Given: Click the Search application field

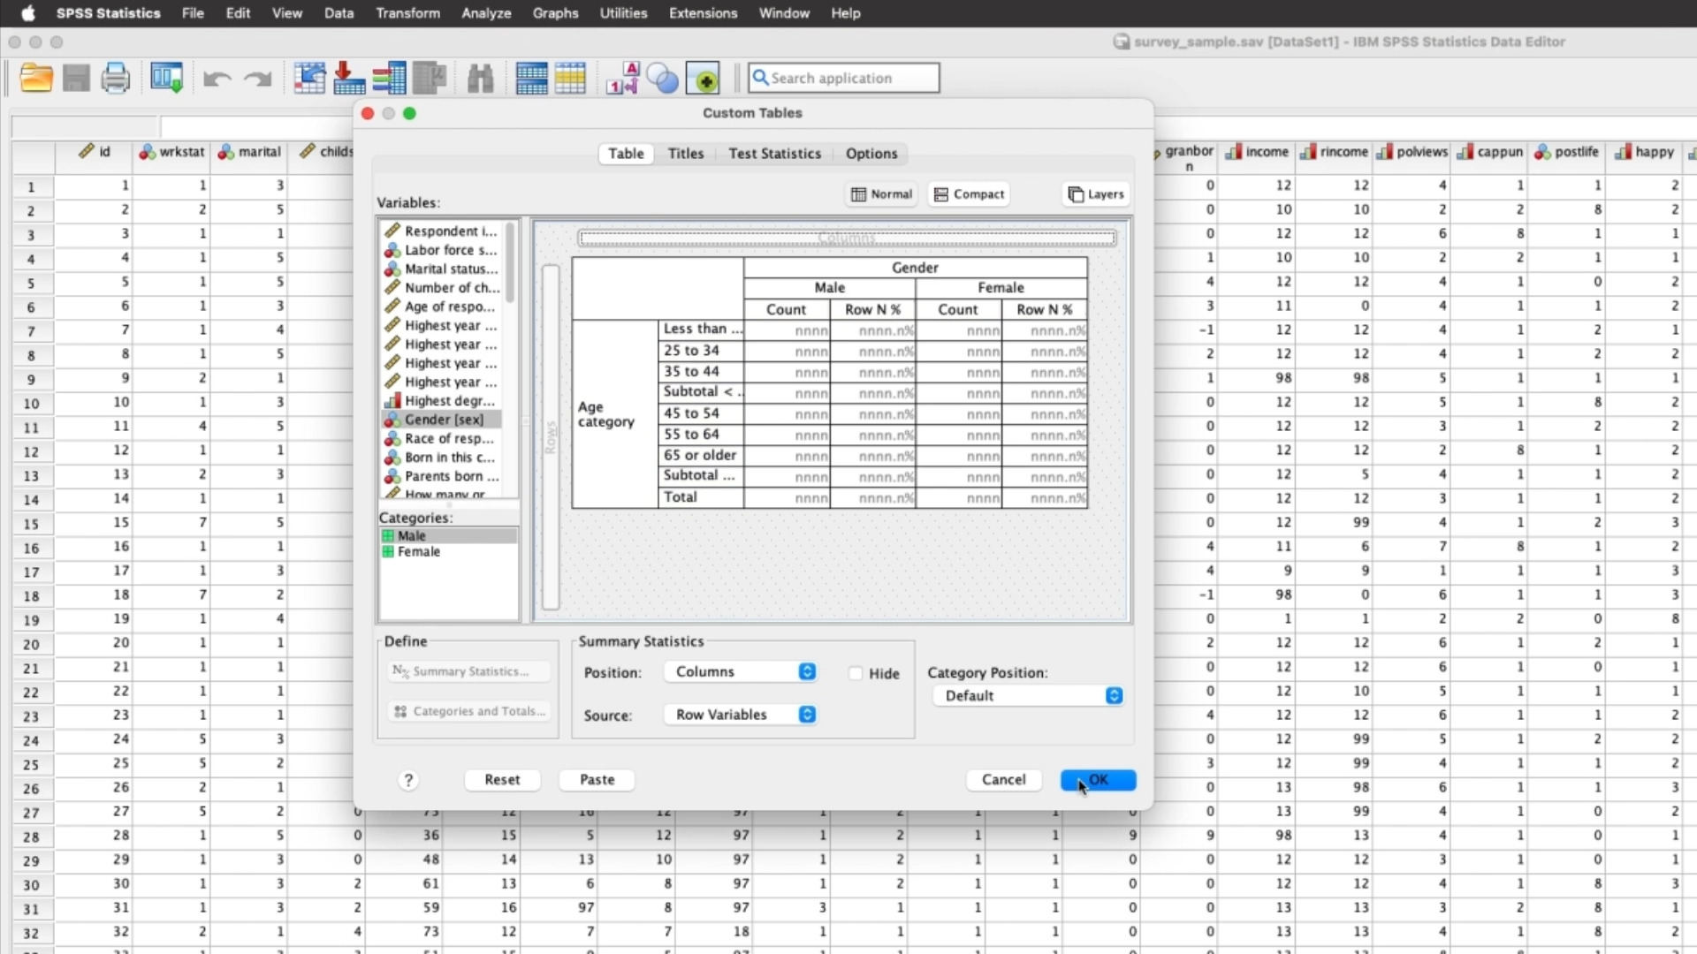Looking at the screenshot, I should (844, 78).
